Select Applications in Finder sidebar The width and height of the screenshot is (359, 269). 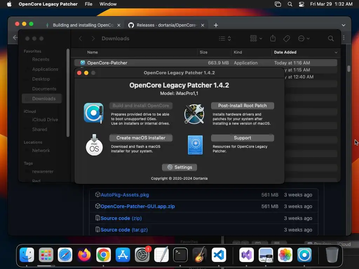(45, 69)
